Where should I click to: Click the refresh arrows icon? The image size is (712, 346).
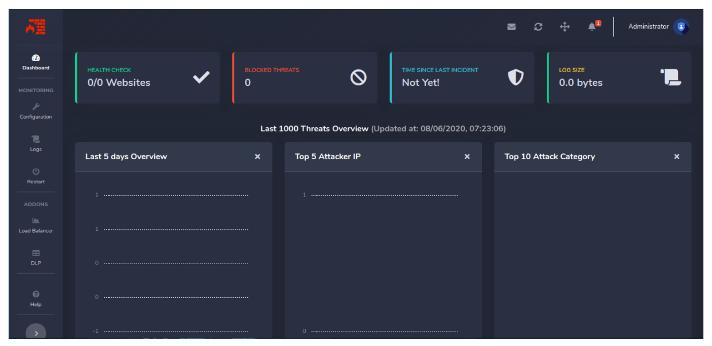pyautogui.click(x=538, y=27)
